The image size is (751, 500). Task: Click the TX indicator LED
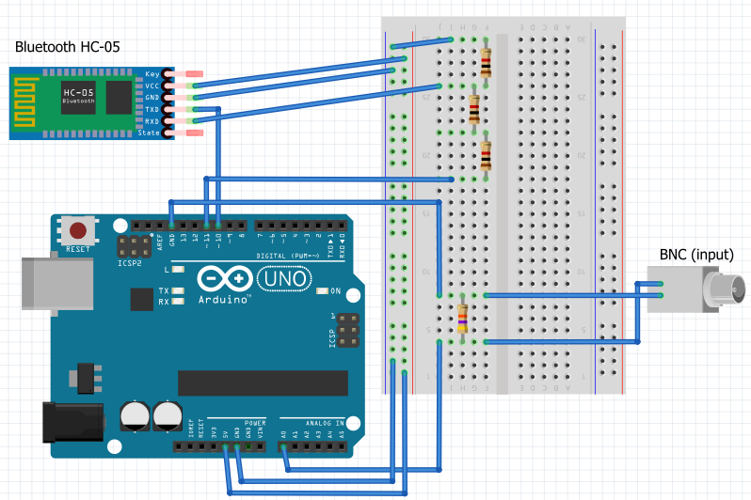click(178, 290)
